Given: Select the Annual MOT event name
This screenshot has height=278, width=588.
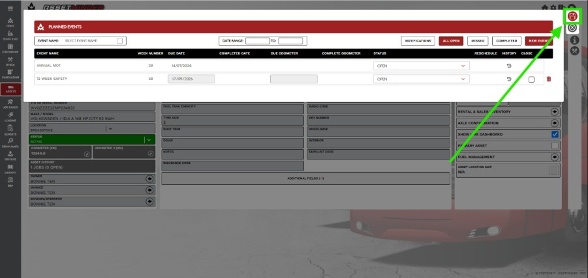Looking at the screenshot, I should pyautogui.click(x=49, y=66).
